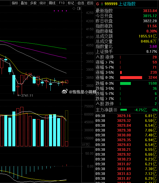Open the 指标 indicator menu
159x183 pixels.
(x=15, y=3)
